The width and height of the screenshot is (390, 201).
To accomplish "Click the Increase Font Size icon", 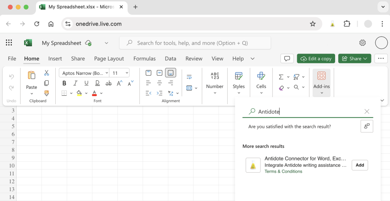I will coord(120,83).
